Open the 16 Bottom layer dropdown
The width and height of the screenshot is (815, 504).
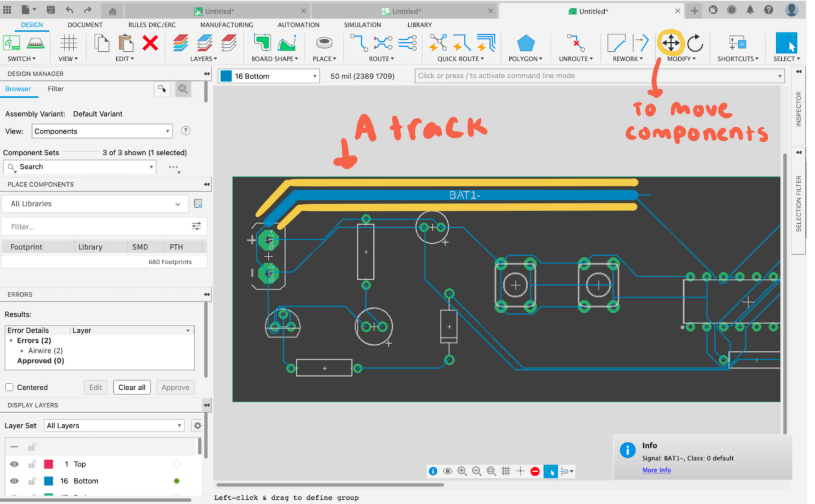click(269, 76)
